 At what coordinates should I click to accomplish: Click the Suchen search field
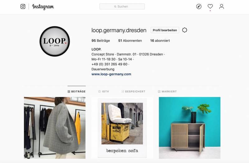coord(122,7)
